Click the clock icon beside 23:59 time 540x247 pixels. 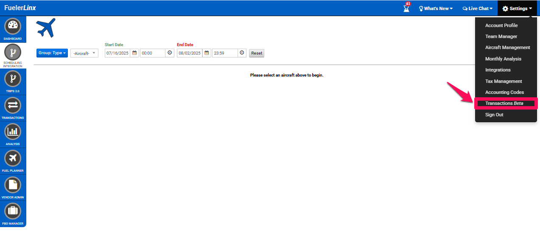[242, 53]
